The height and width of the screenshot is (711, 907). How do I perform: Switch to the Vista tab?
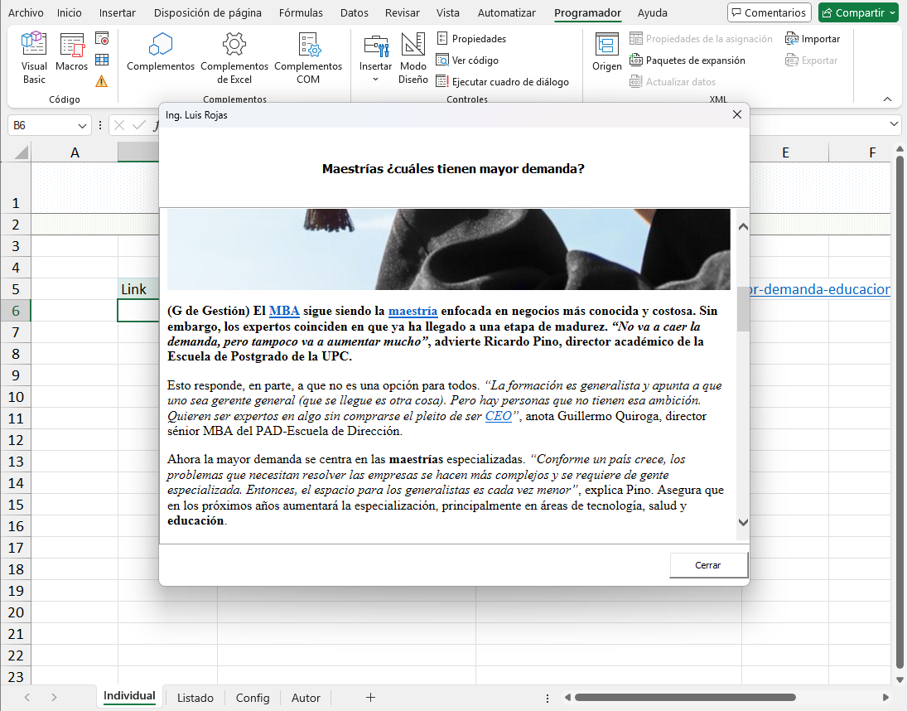(x=448, y=12)
